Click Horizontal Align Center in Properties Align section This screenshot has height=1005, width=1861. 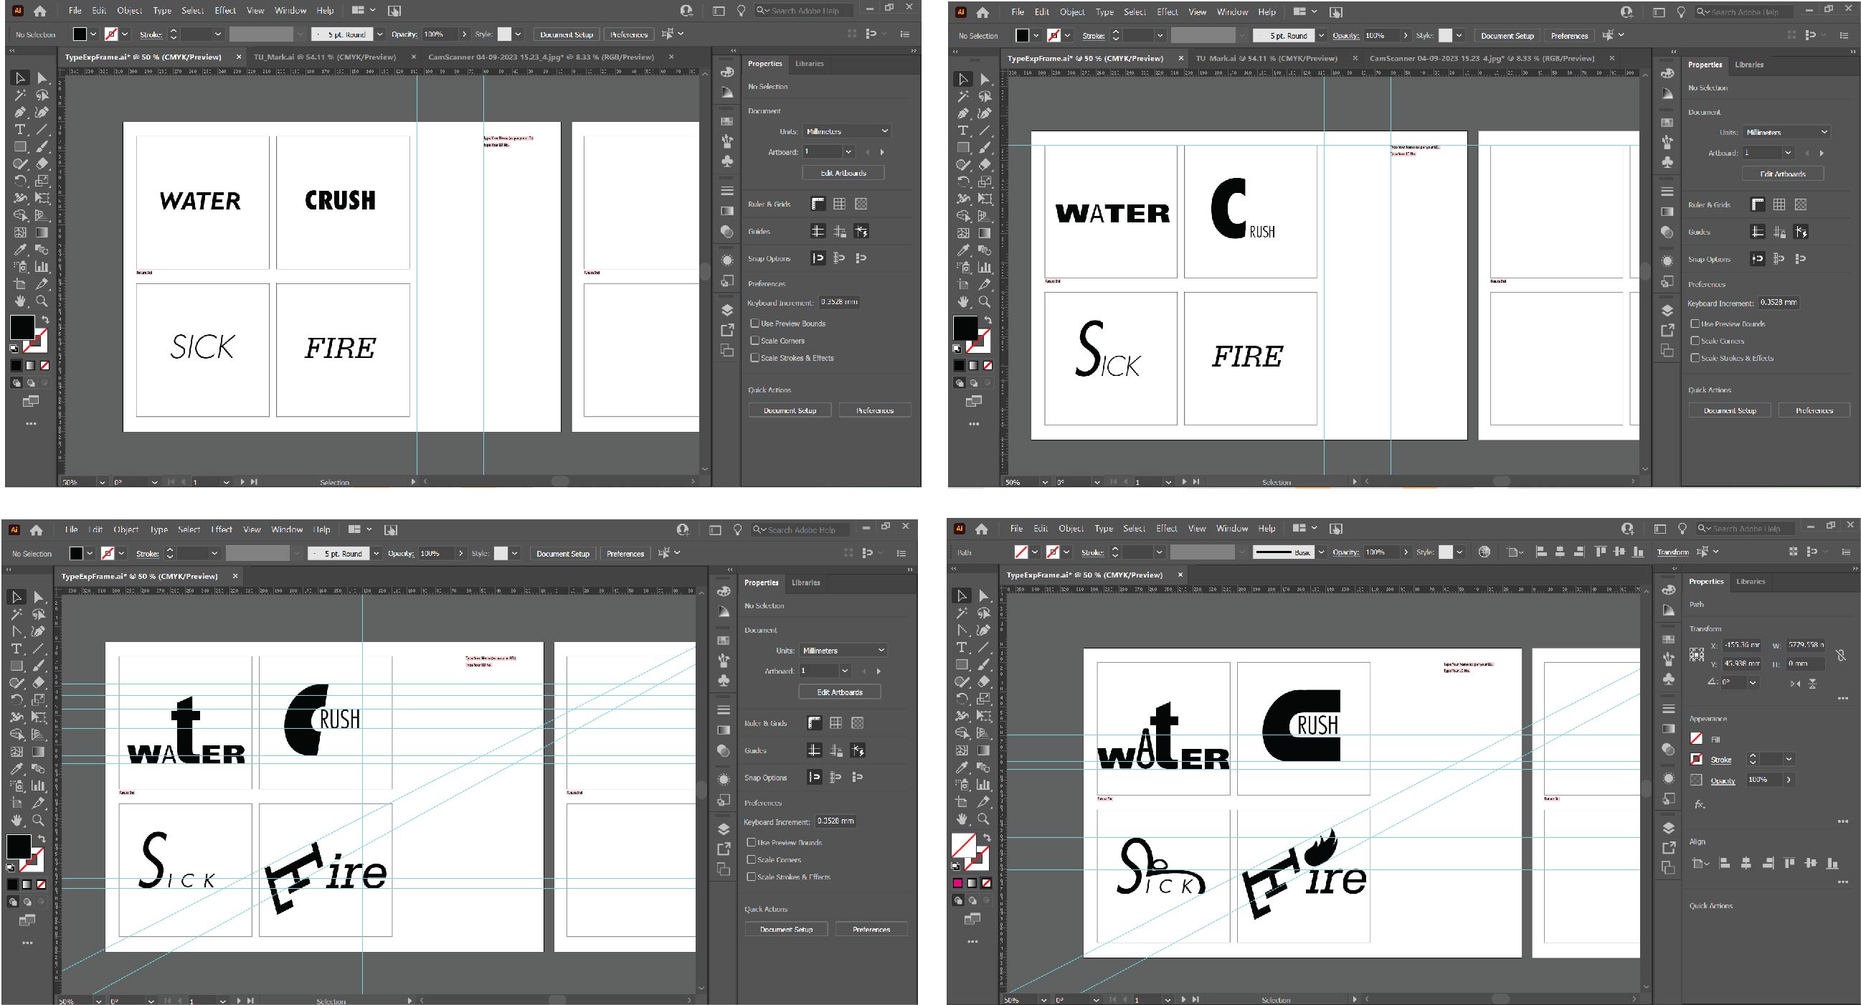click(x=1746, y=864)
